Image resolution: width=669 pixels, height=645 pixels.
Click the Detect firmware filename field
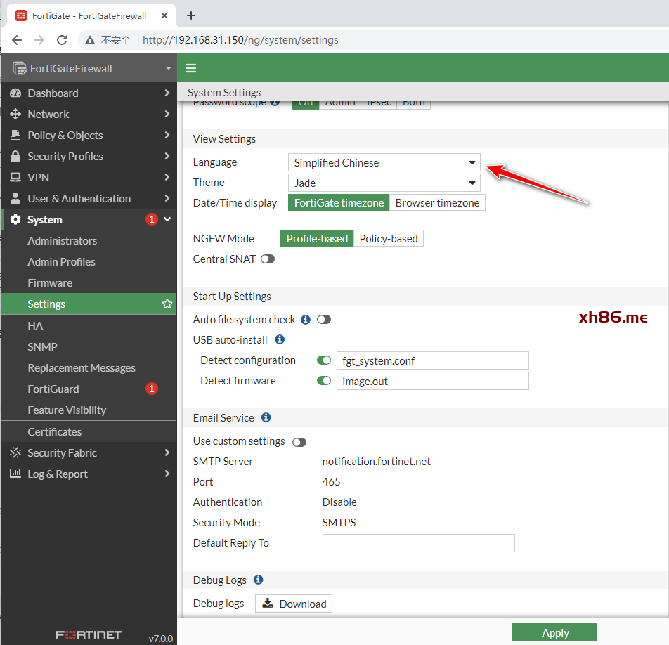tap(433, 381)
